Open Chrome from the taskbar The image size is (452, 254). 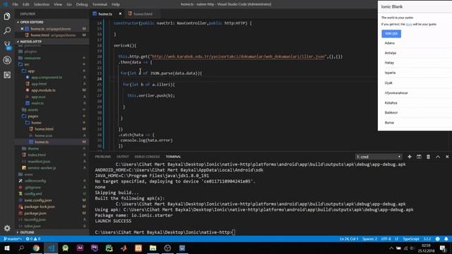pyautogui.click(x=36, y=248)
